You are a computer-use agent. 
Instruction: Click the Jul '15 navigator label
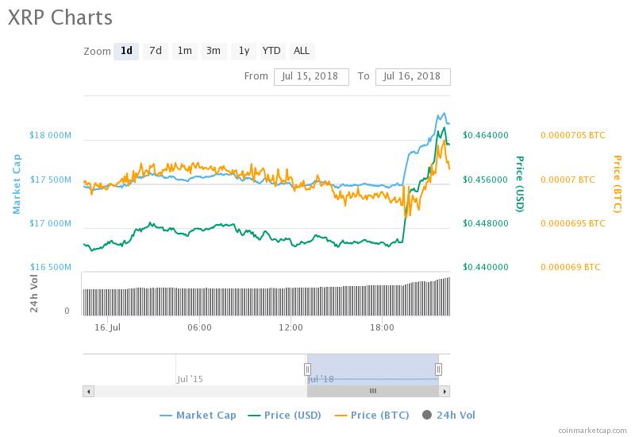coord(190,380)
